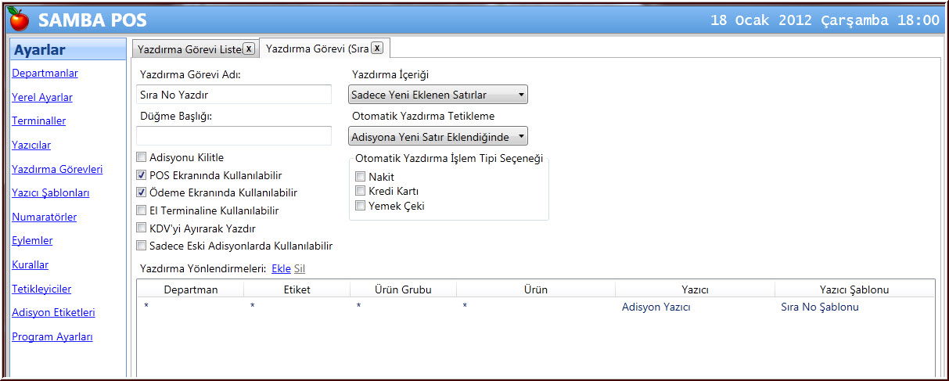Click the Düğme Başlığı text field
949x381 pixels.
pos(234,135)
